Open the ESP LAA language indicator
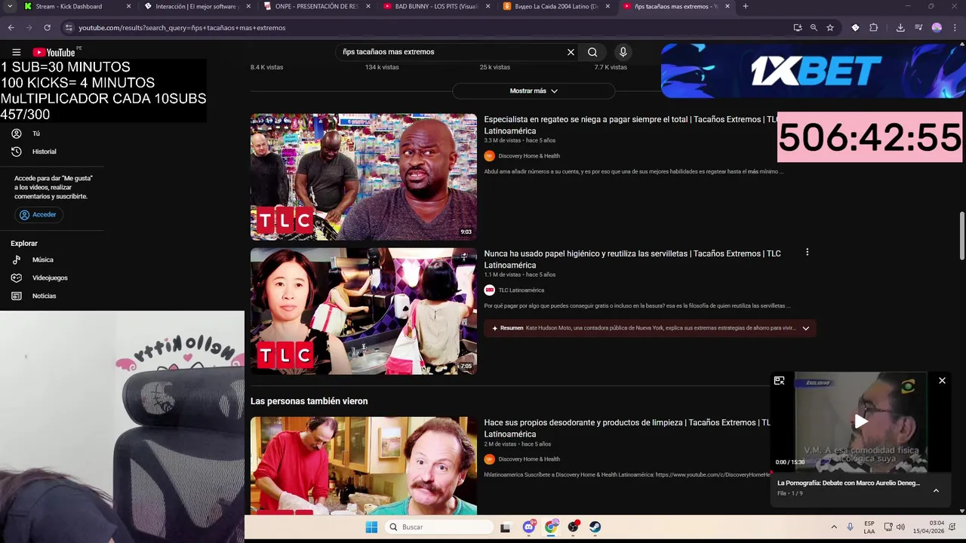Image resolution: width=966 pixels, height=543 pixels. coord(869,527)
